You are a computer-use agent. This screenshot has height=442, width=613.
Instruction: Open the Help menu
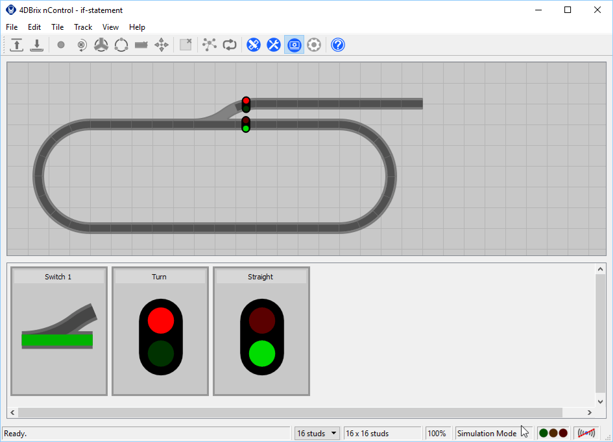[x=137, y=27]
